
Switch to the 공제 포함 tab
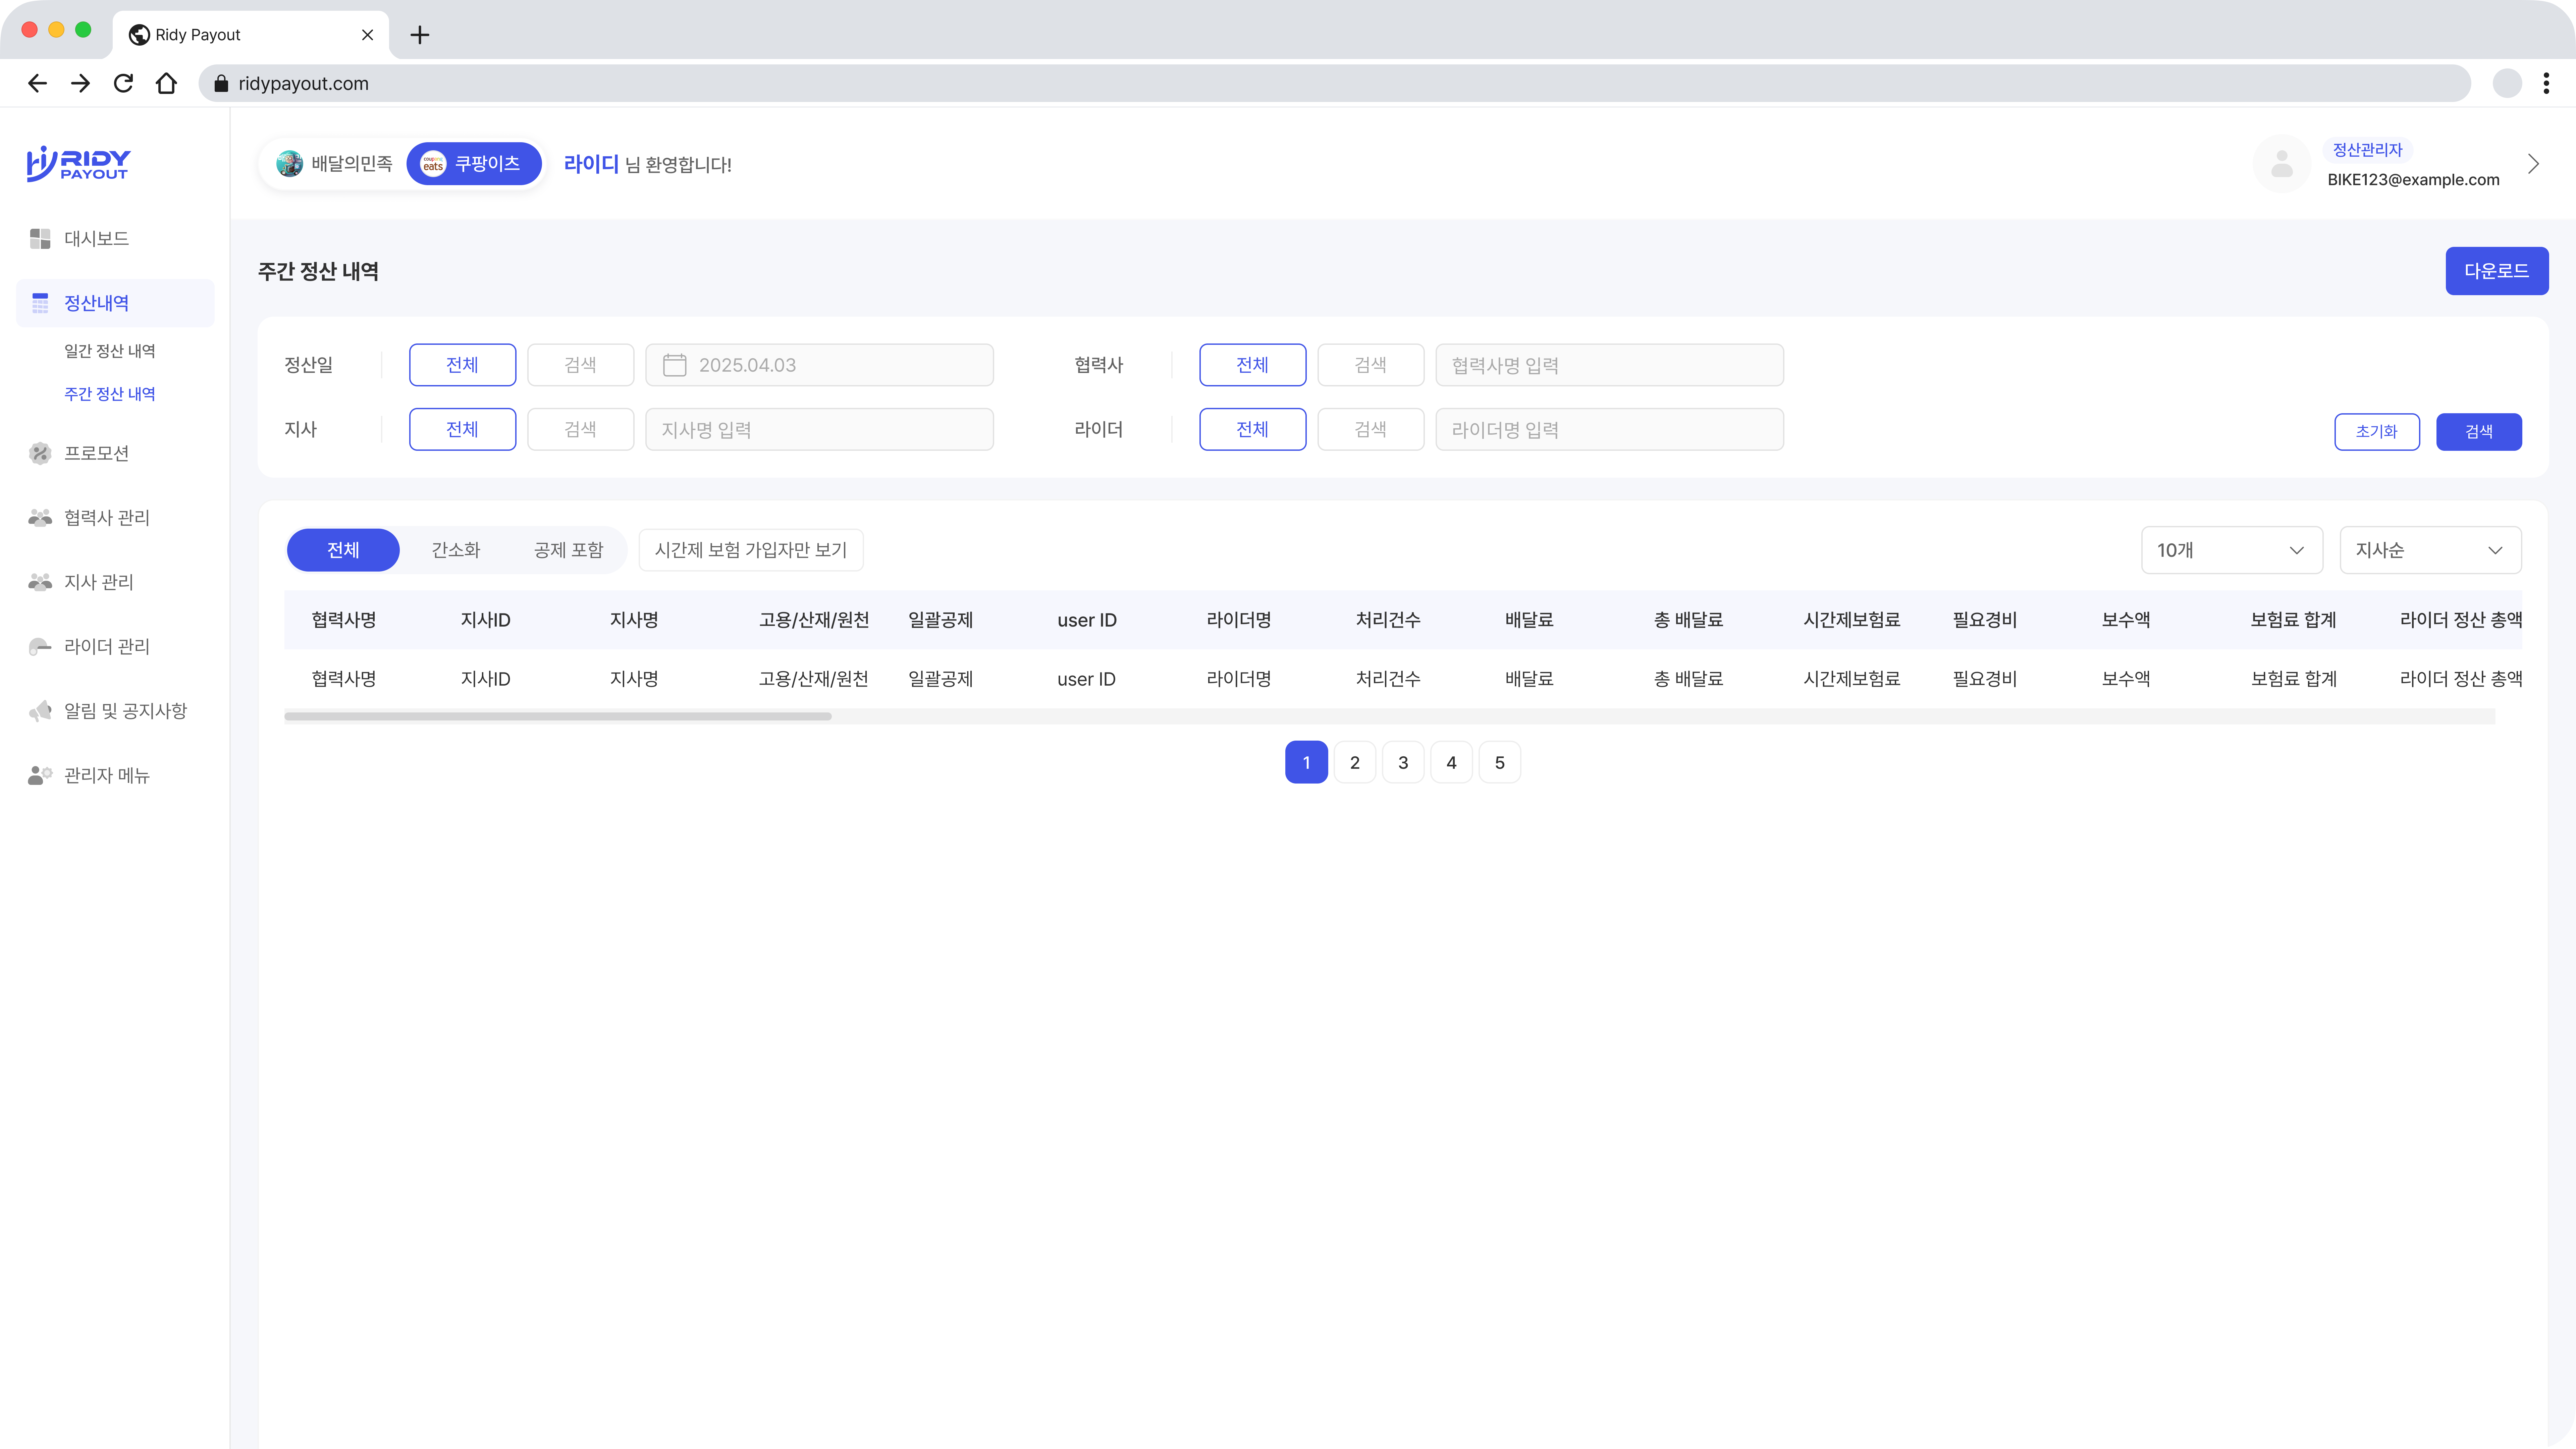point(568,550)
